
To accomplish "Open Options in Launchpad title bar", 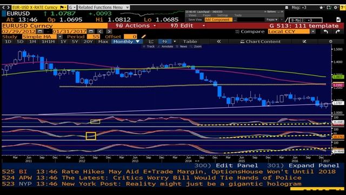I will pos(271,12).
